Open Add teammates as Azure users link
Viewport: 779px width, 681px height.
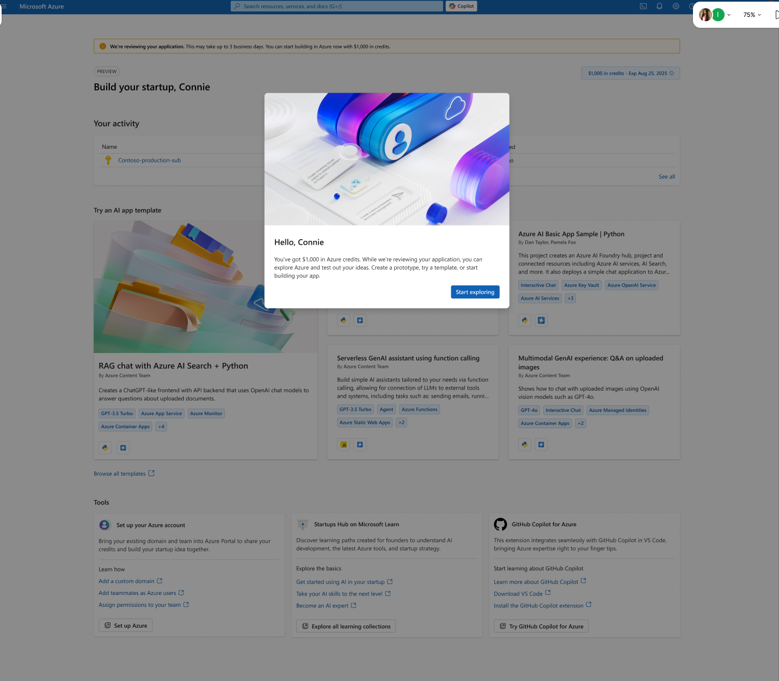click(137, 593)
